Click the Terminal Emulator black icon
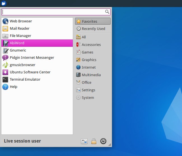Image resolution: width=182 pixels, height=156 pixels. pos(5,80)
